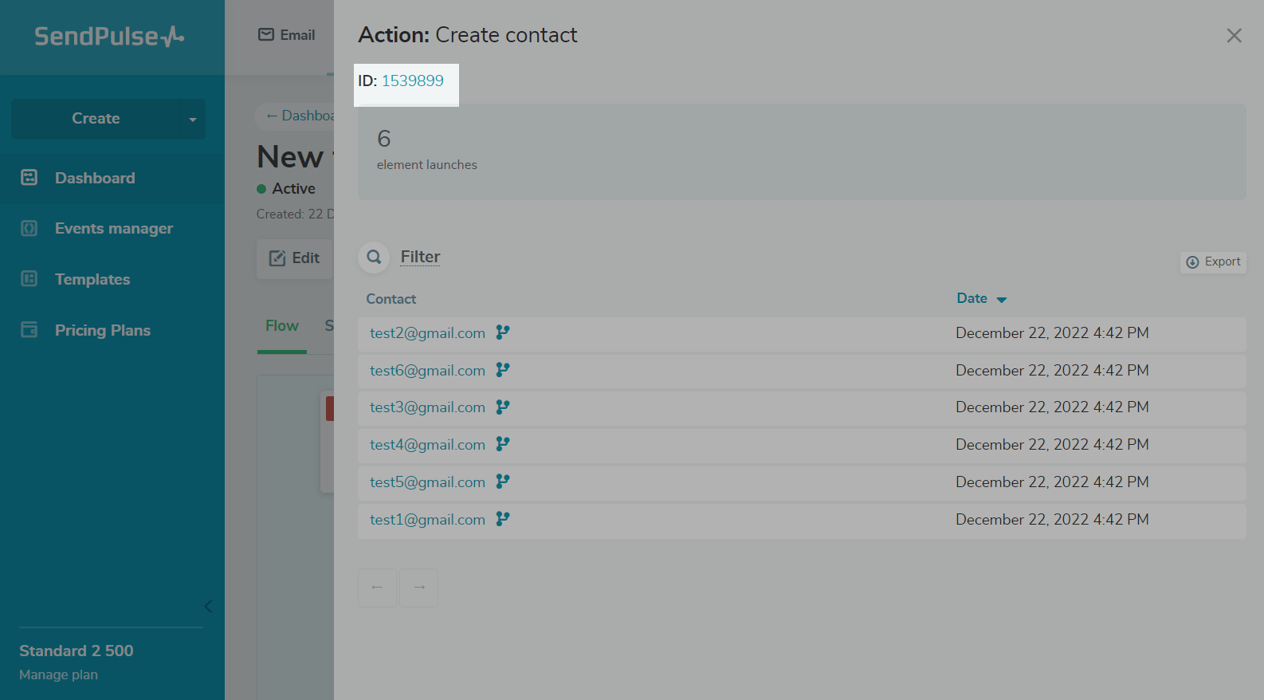Open the test3@gmail.com contact link
Image resolution: width=1264 pixels, height=700 pixels.
coord(427,407)
